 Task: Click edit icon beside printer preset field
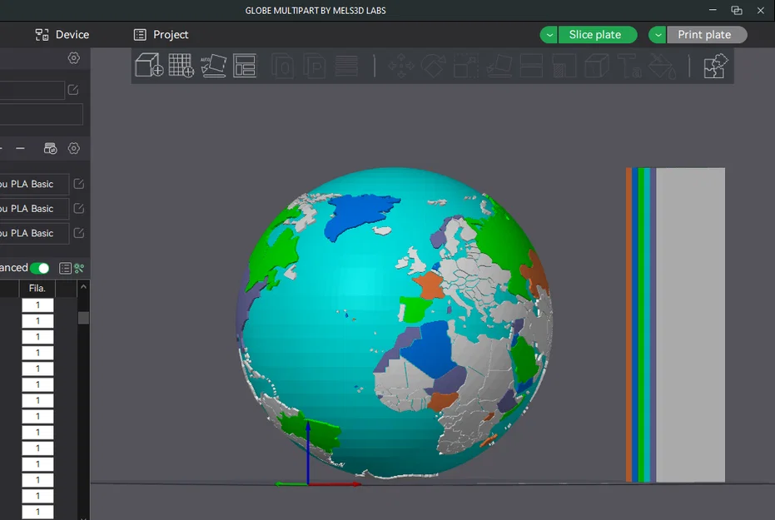(73, 89)
